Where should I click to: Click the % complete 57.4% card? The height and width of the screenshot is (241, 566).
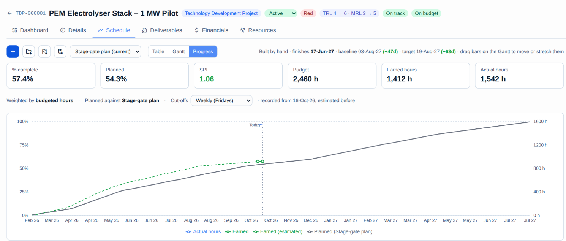[51, 76]
